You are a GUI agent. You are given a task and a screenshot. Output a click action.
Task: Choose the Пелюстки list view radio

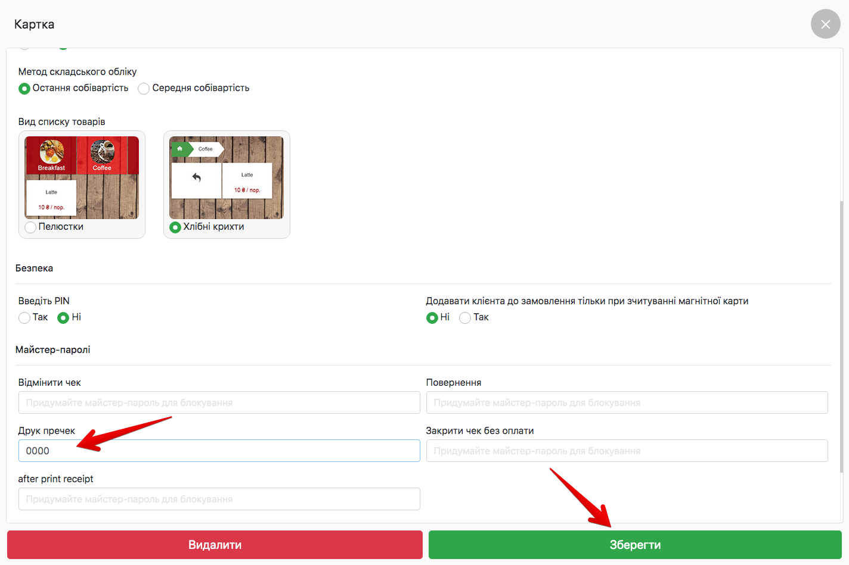click(30, 227)
